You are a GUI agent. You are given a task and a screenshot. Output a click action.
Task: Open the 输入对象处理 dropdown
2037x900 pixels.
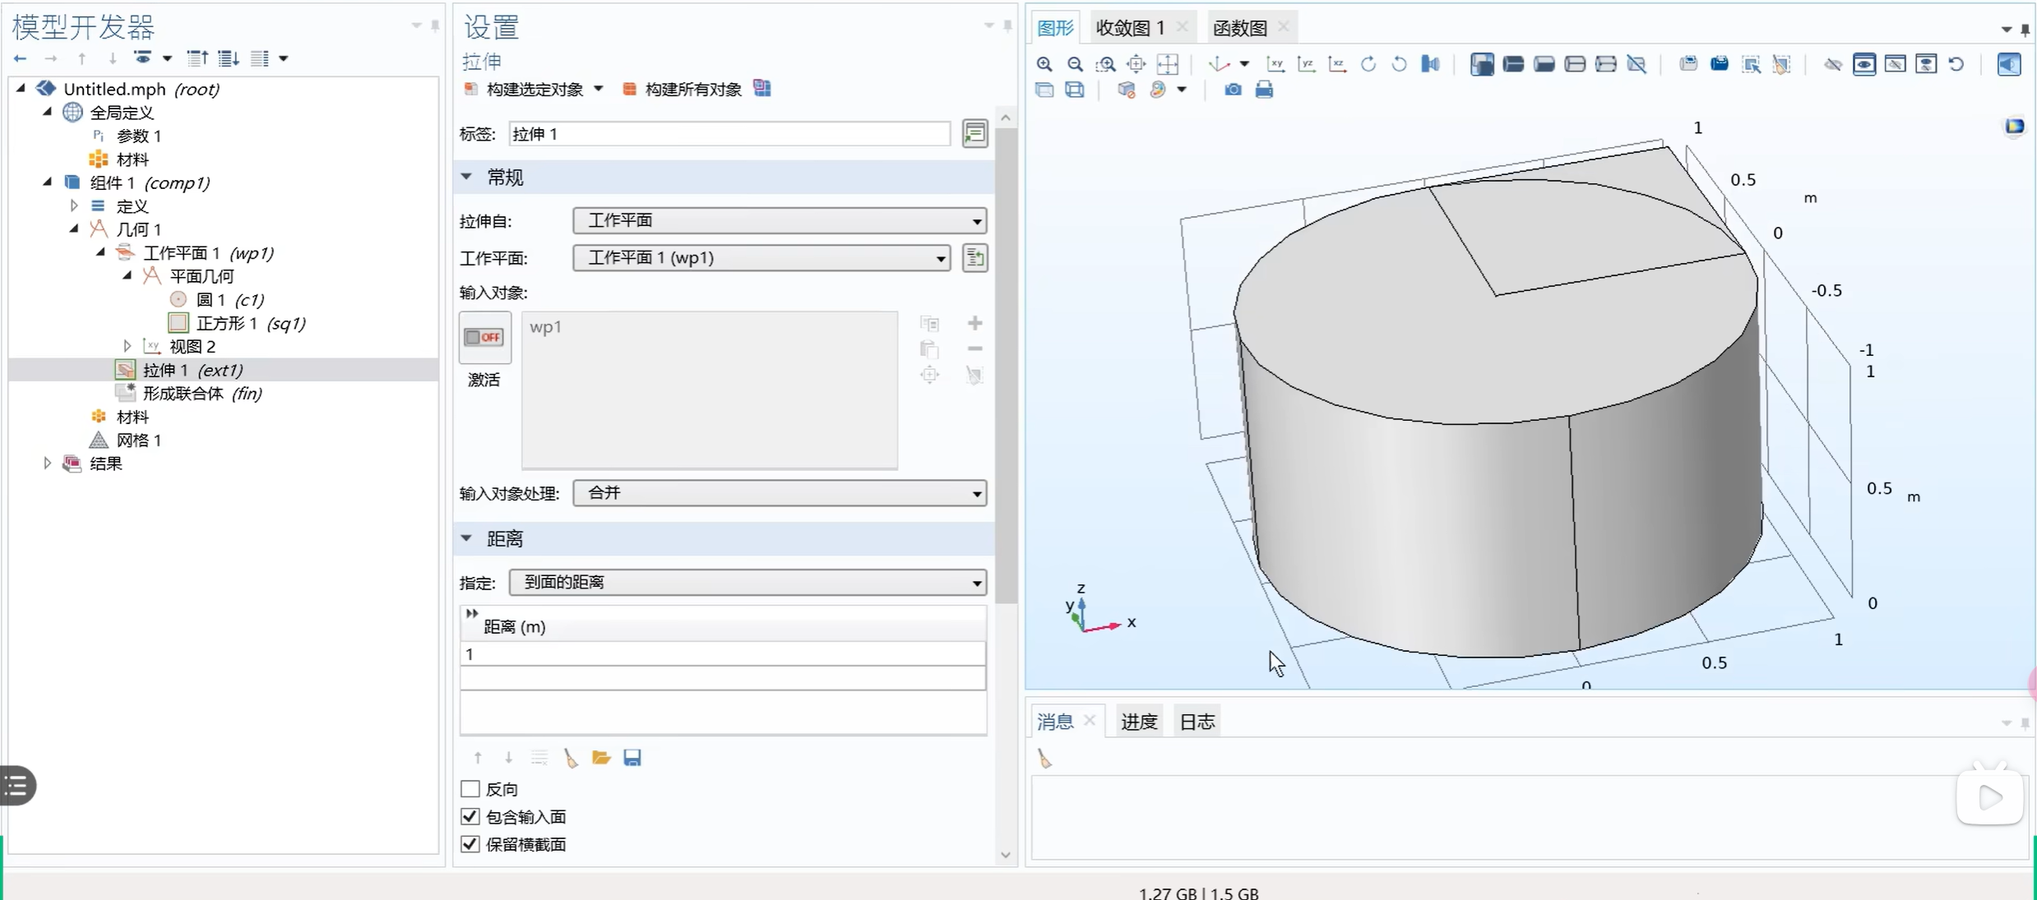[x=779, y=493]
